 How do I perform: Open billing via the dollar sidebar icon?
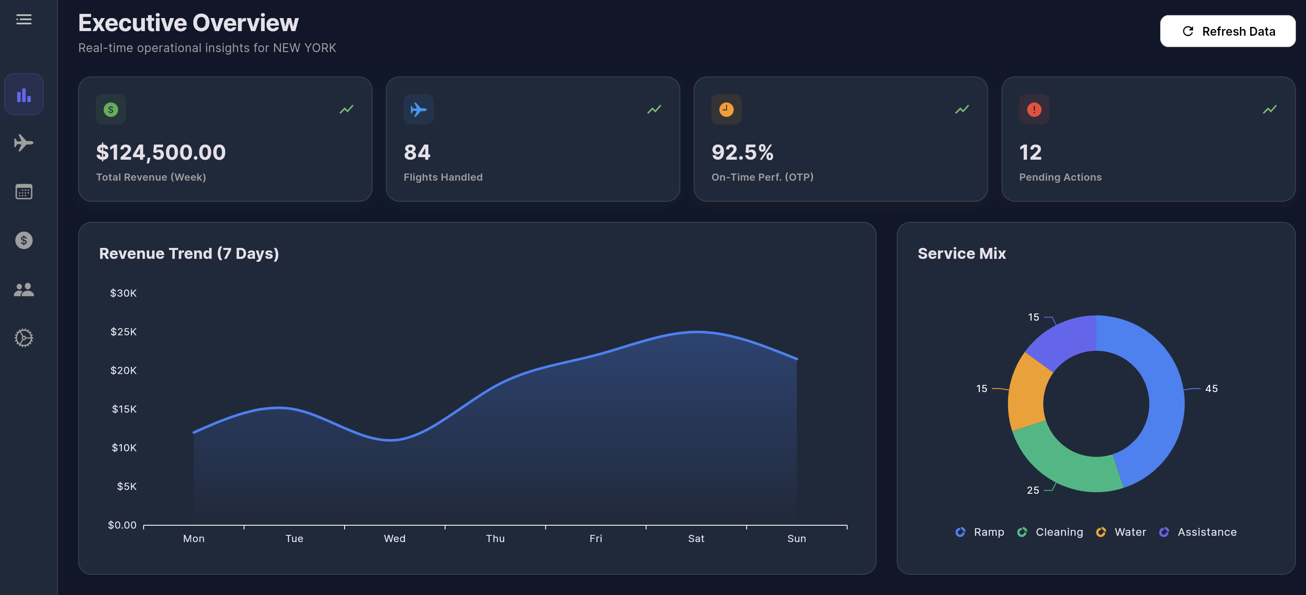click(x=24, y=241)
